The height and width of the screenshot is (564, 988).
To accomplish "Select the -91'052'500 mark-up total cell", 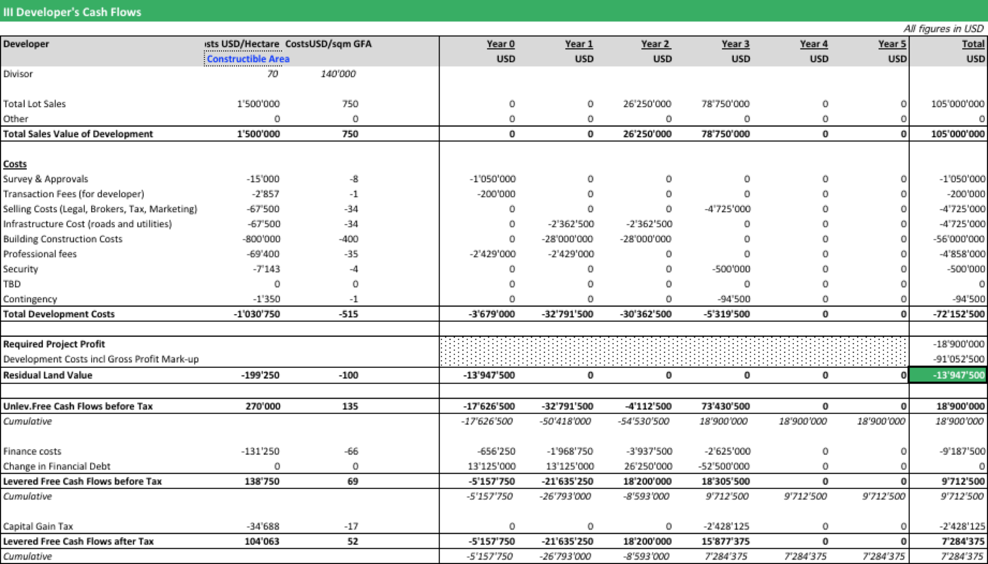I will [x=959, y=359].
